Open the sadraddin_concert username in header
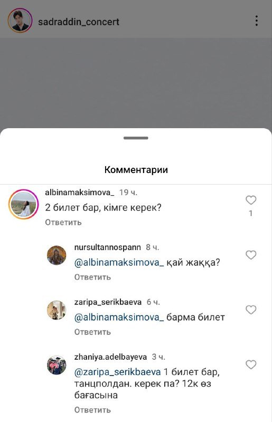This screenshot has width=272, height=422. pyautogui.click(x=79, y=22)
